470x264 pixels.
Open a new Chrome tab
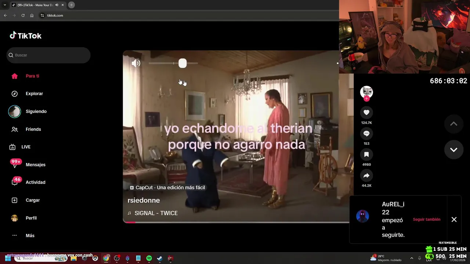(x=71, y=5)
